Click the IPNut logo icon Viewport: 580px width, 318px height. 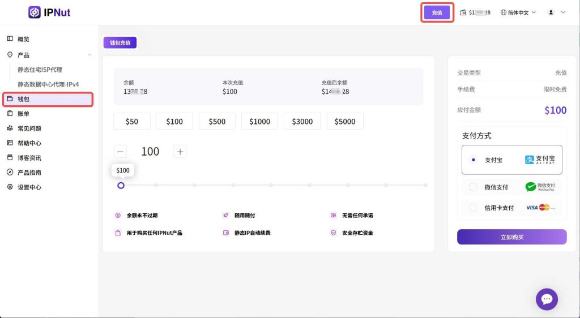pos(35,12)
